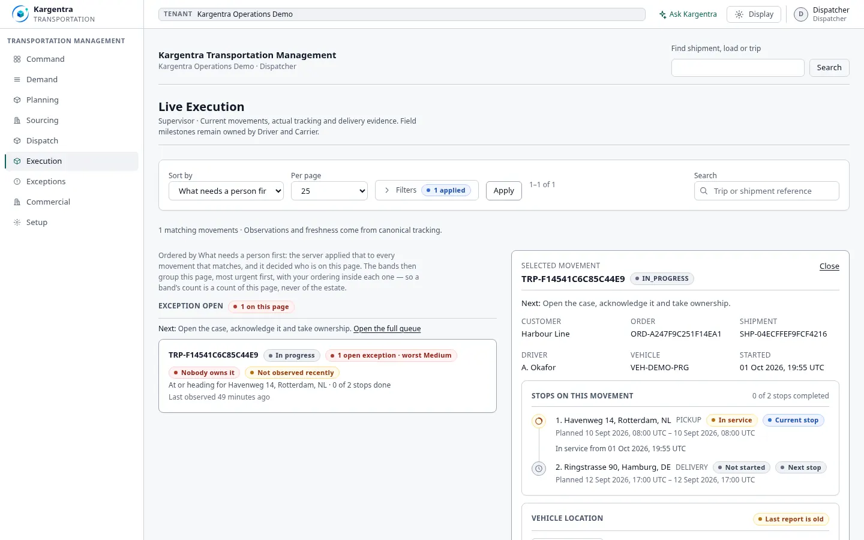Click the 'Nobody owns it' badge
Image resolution: width=864 pixels, height=540 pixels.
(x=204, y=373)
